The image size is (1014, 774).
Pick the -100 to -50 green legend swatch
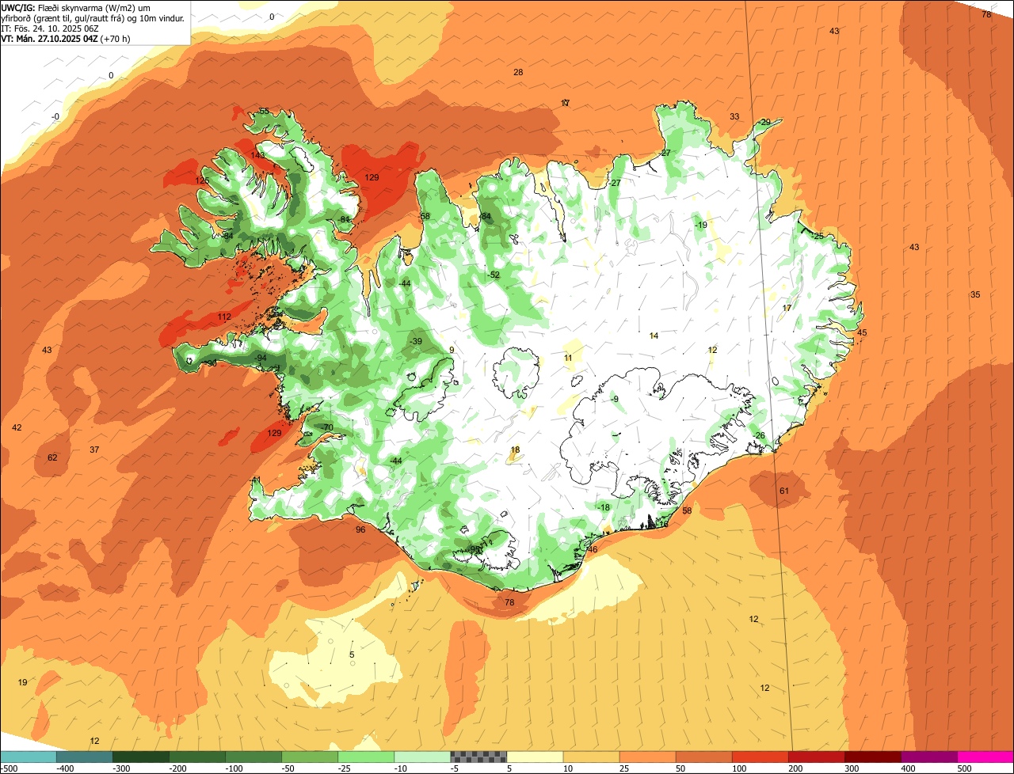(253, 757)
